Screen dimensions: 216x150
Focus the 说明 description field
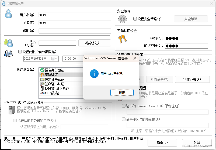[x=75, y=31]
